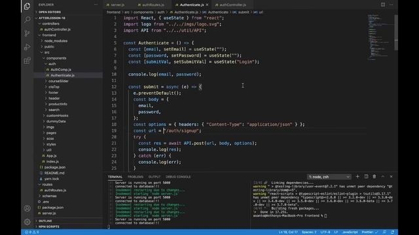Screen dimensions: 419x235
Task: Split the terminal pane
Action: click(x=366, y=176)
